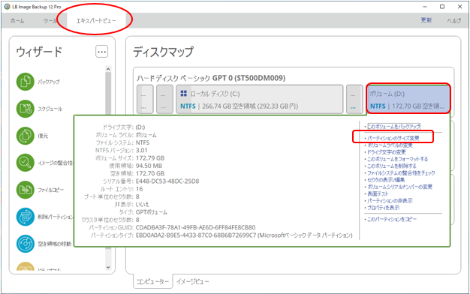Click the wizard list scrollbar thumb
470x294 pixels.
108,94
